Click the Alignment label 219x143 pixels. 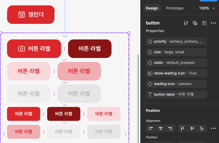[153, 121]
